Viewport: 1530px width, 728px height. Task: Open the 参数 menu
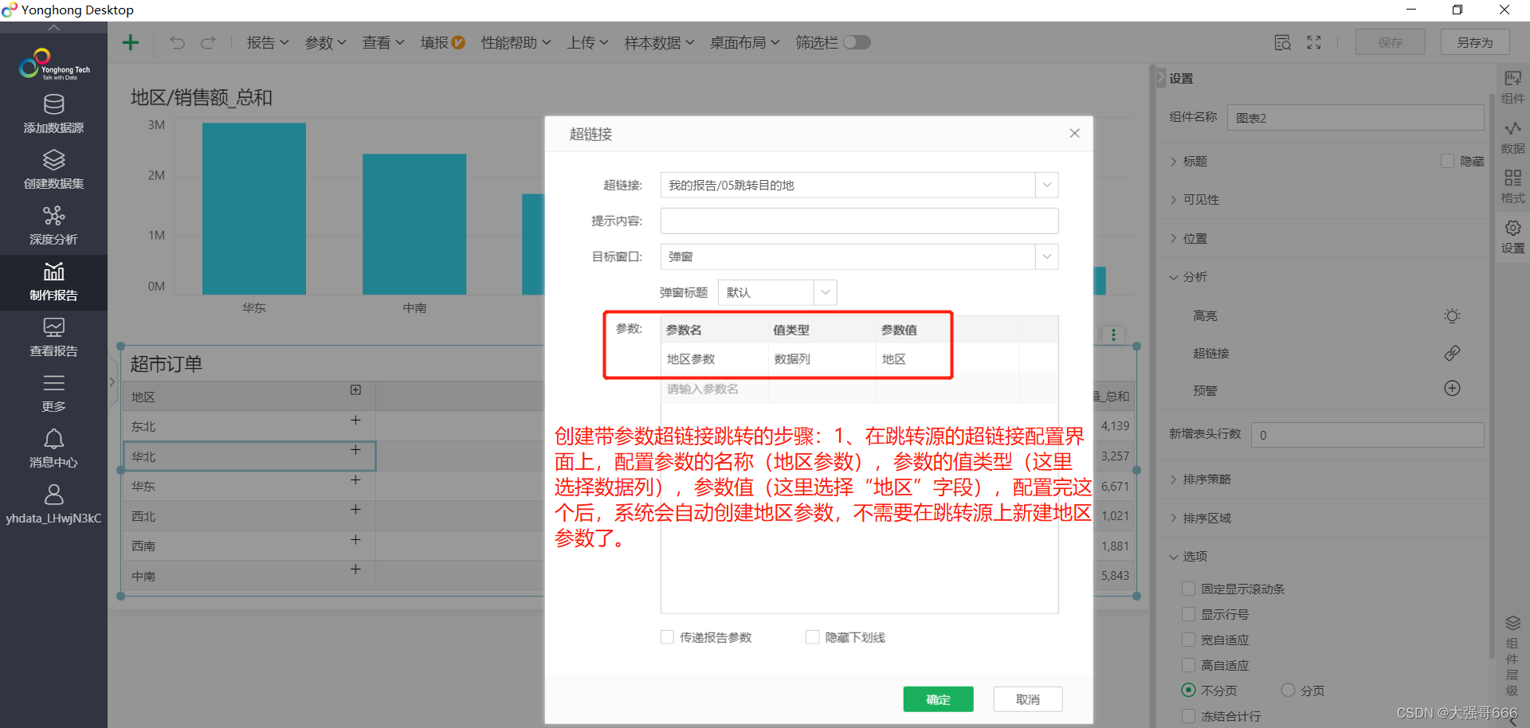coord(325,42)
